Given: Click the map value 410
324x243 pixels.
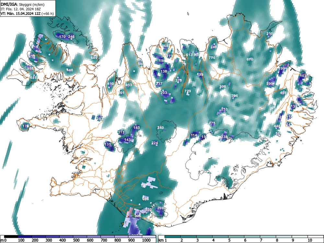Looking at the screenshot, I should [110, 84].
